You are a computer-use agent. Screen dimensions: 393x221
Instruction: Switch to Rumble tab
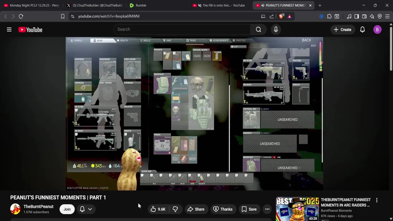click(157, 5)
